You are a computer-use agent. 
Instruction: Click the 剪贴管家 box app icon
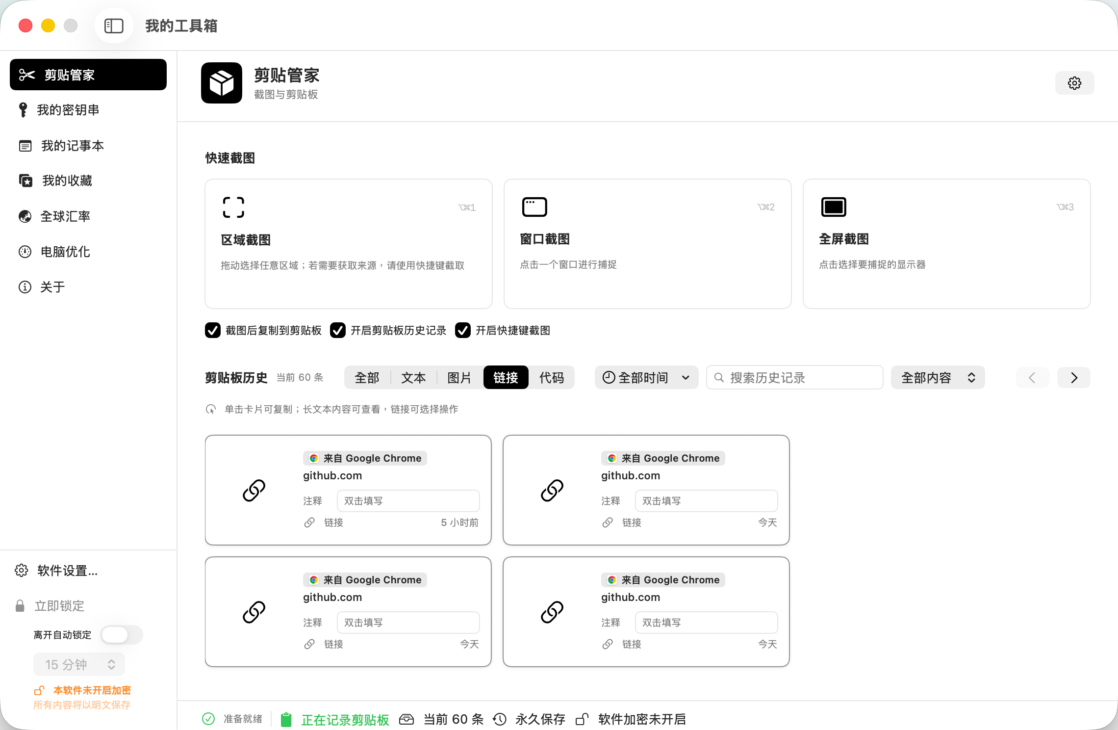222,83
